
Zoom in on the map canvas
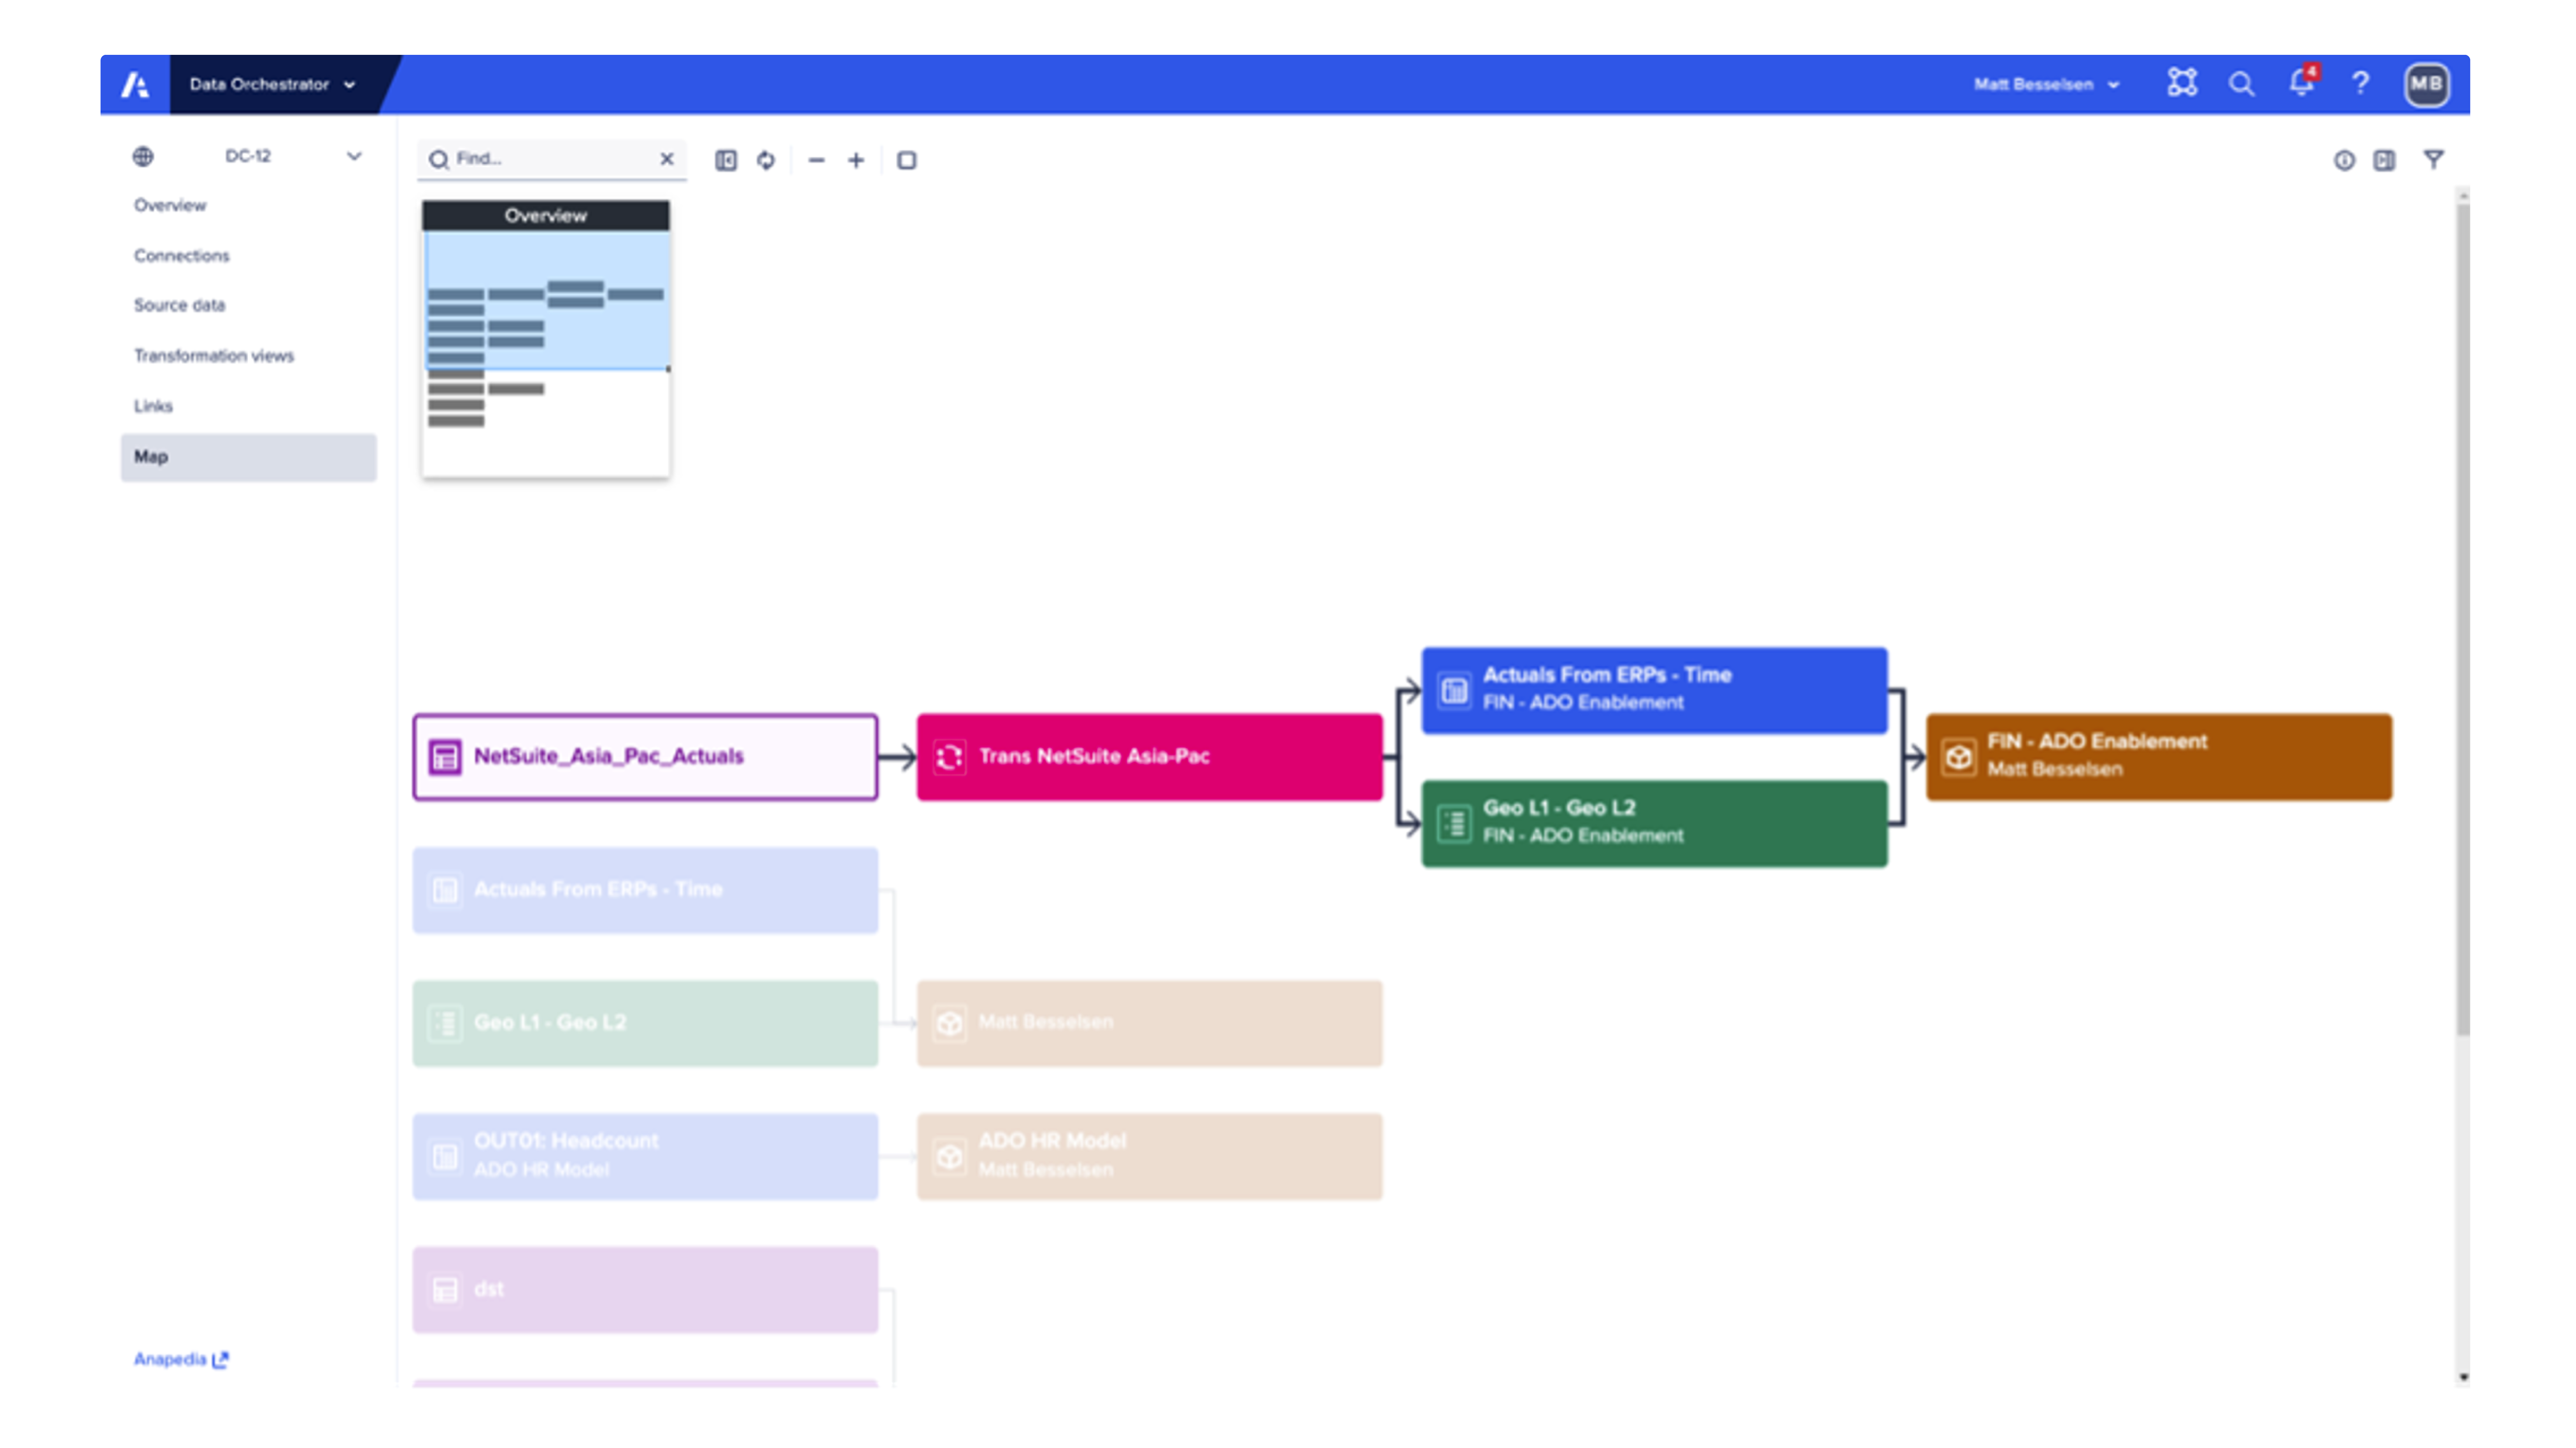click(856, 160)
